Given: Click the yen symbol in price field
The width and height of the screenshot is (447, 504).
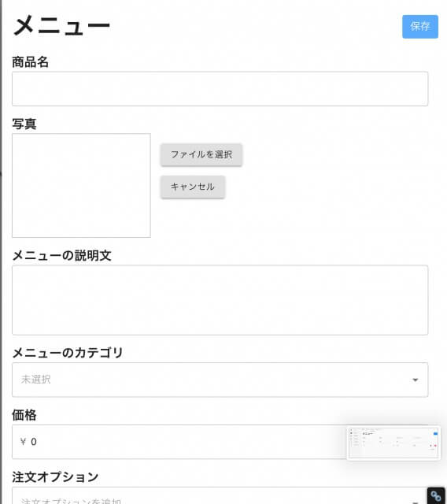Looking at the screenshot, I should coord(23,442).
